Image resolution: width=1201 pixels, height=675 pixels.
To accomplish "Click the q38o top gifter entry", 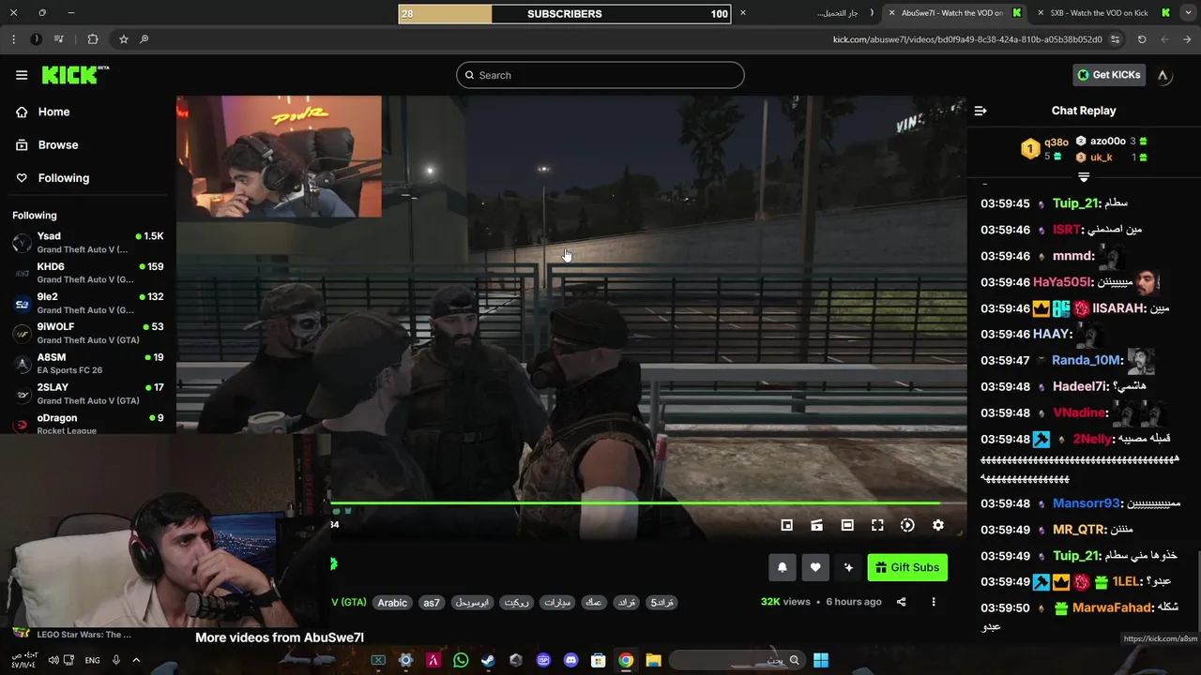I will 1044,149.
